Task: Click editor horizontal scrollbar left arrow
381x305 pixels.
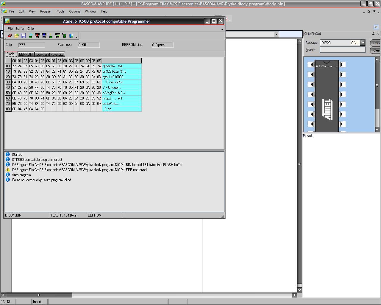Action: tap(3, 295)
